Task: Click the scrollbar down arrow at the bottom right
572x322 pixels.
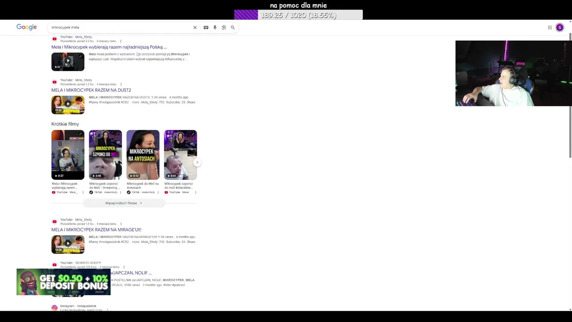Action: click(x=570, y=309)
